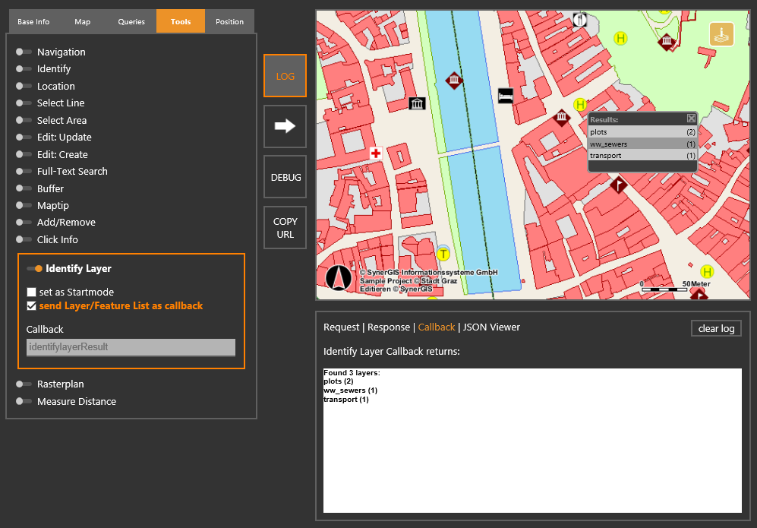757x528 pixels.
Task: Open the JSON Viewer tab in the log panel
Action: 490,327
